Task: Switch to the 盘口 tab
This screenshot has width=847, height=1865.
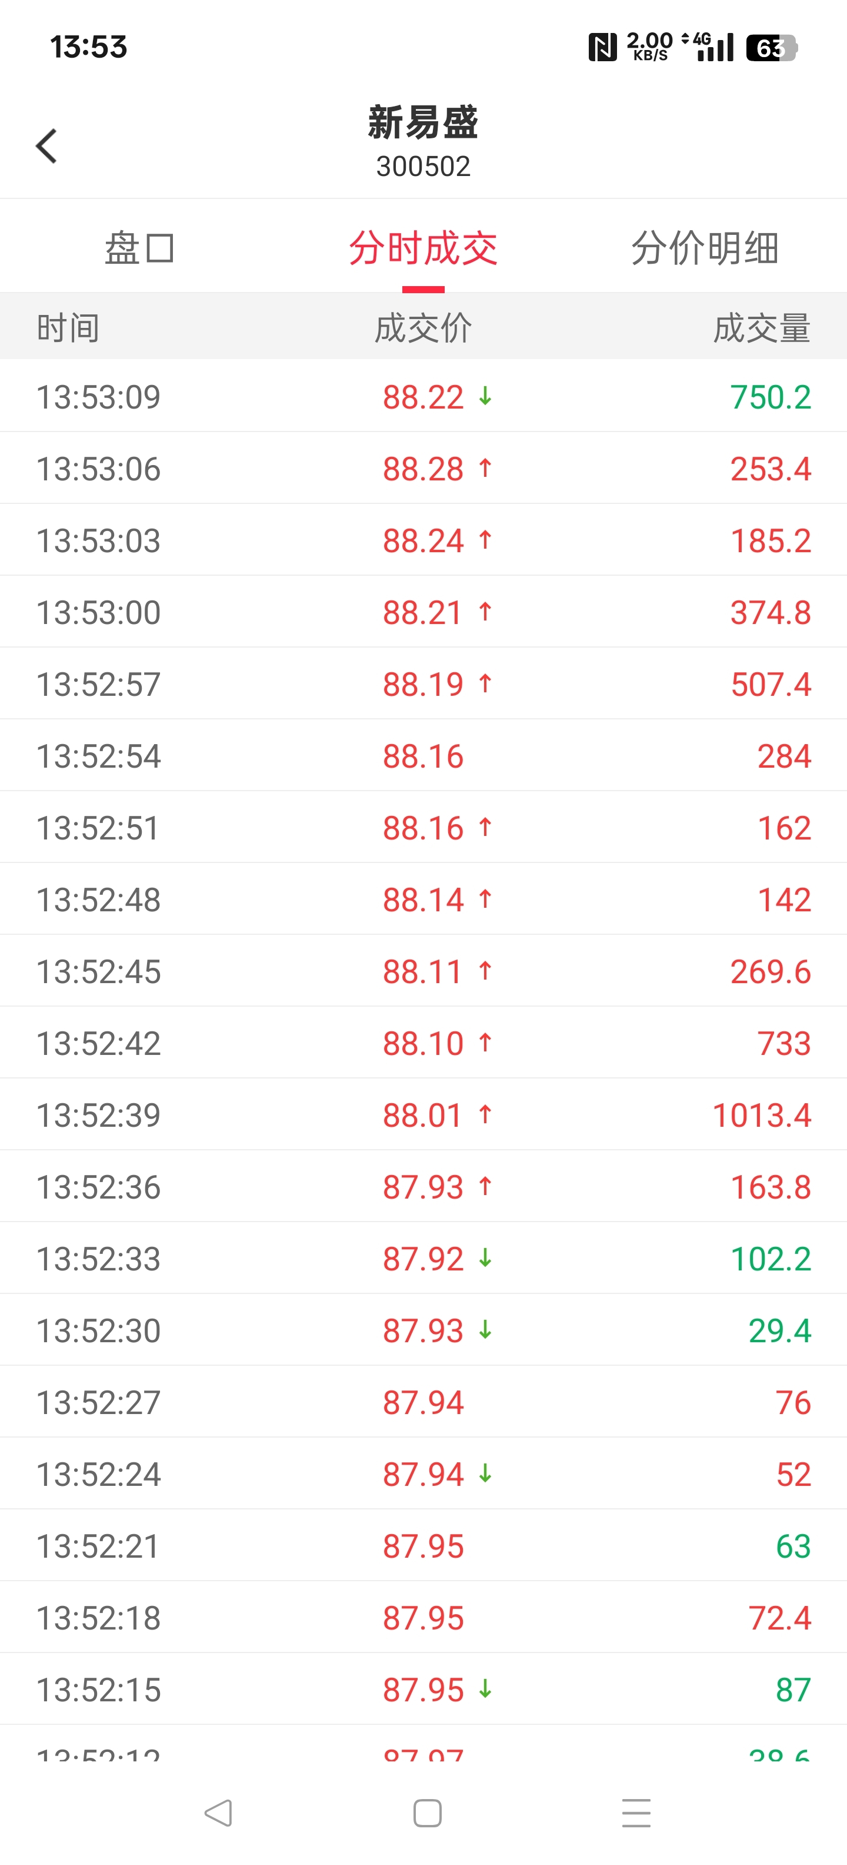Action: point(139,248)
